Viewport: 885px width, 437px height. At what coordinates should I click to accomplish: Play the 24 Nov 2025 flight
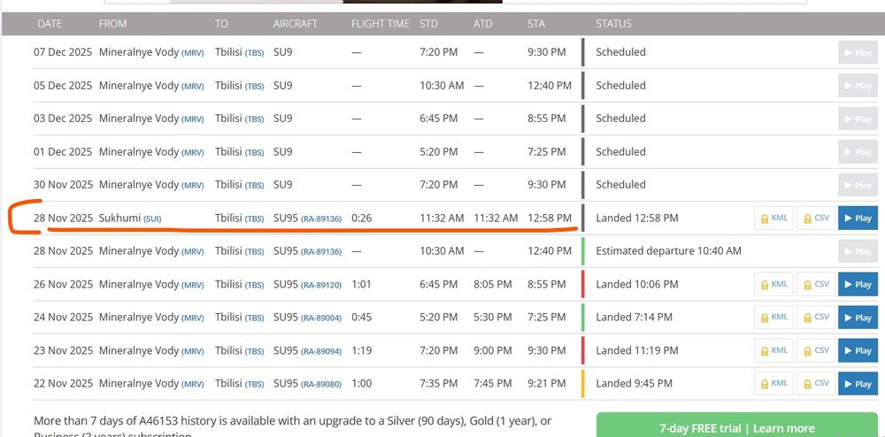coord(858,318)
